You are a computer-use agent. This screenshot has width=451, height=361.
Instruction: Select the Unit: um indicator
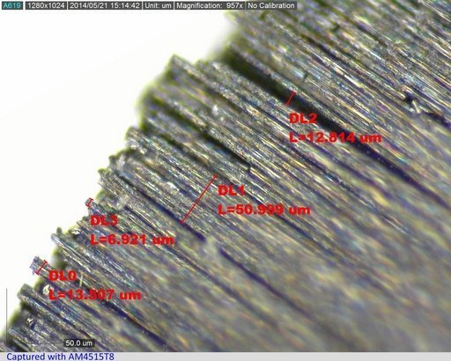[158, 5]
